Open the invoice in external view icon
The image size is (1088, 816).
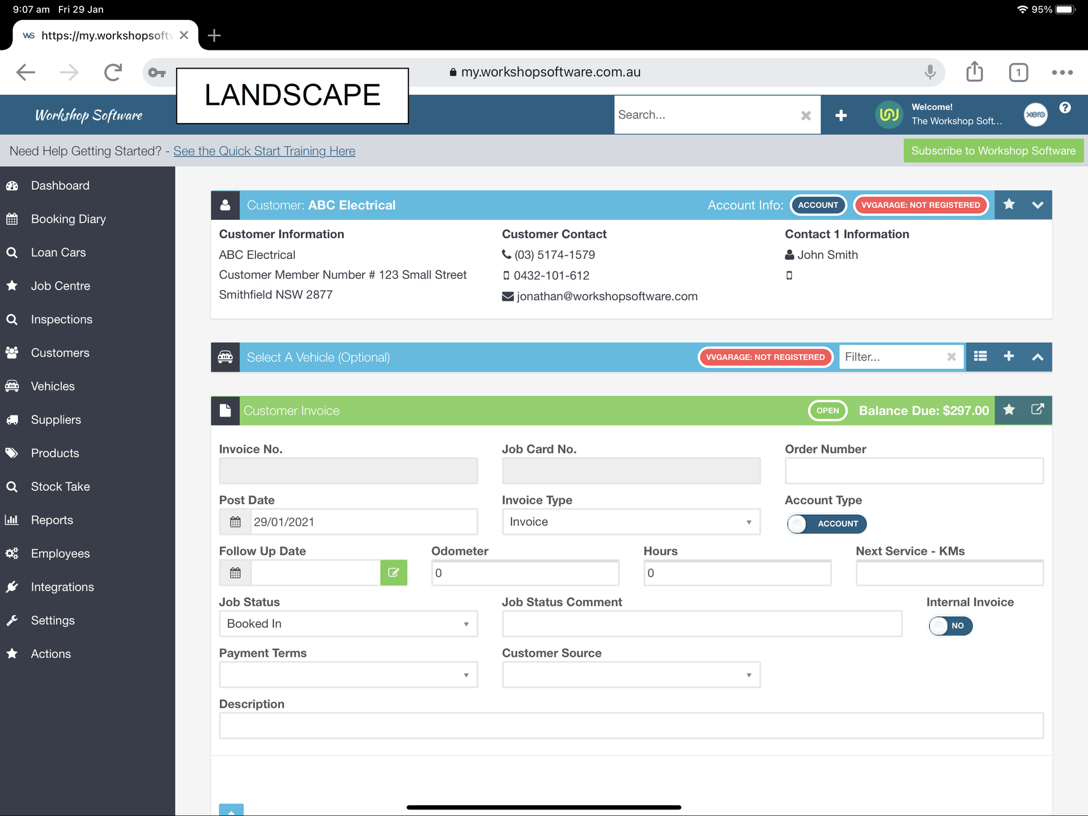tap(1038, 409)
